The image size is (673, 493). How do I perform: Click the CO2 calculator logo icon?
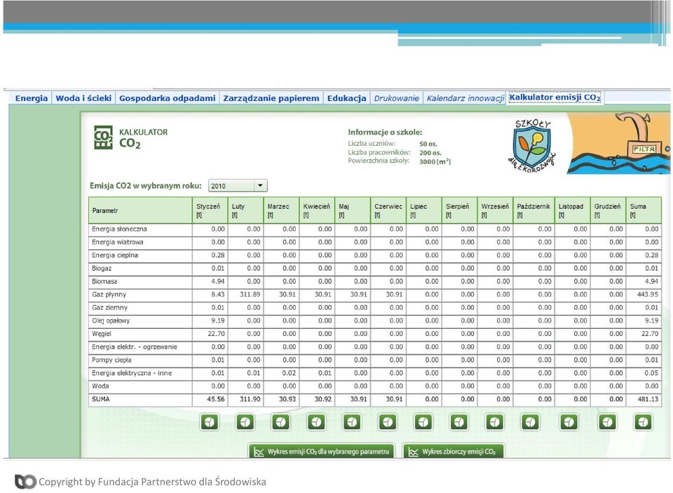[103, 137]
